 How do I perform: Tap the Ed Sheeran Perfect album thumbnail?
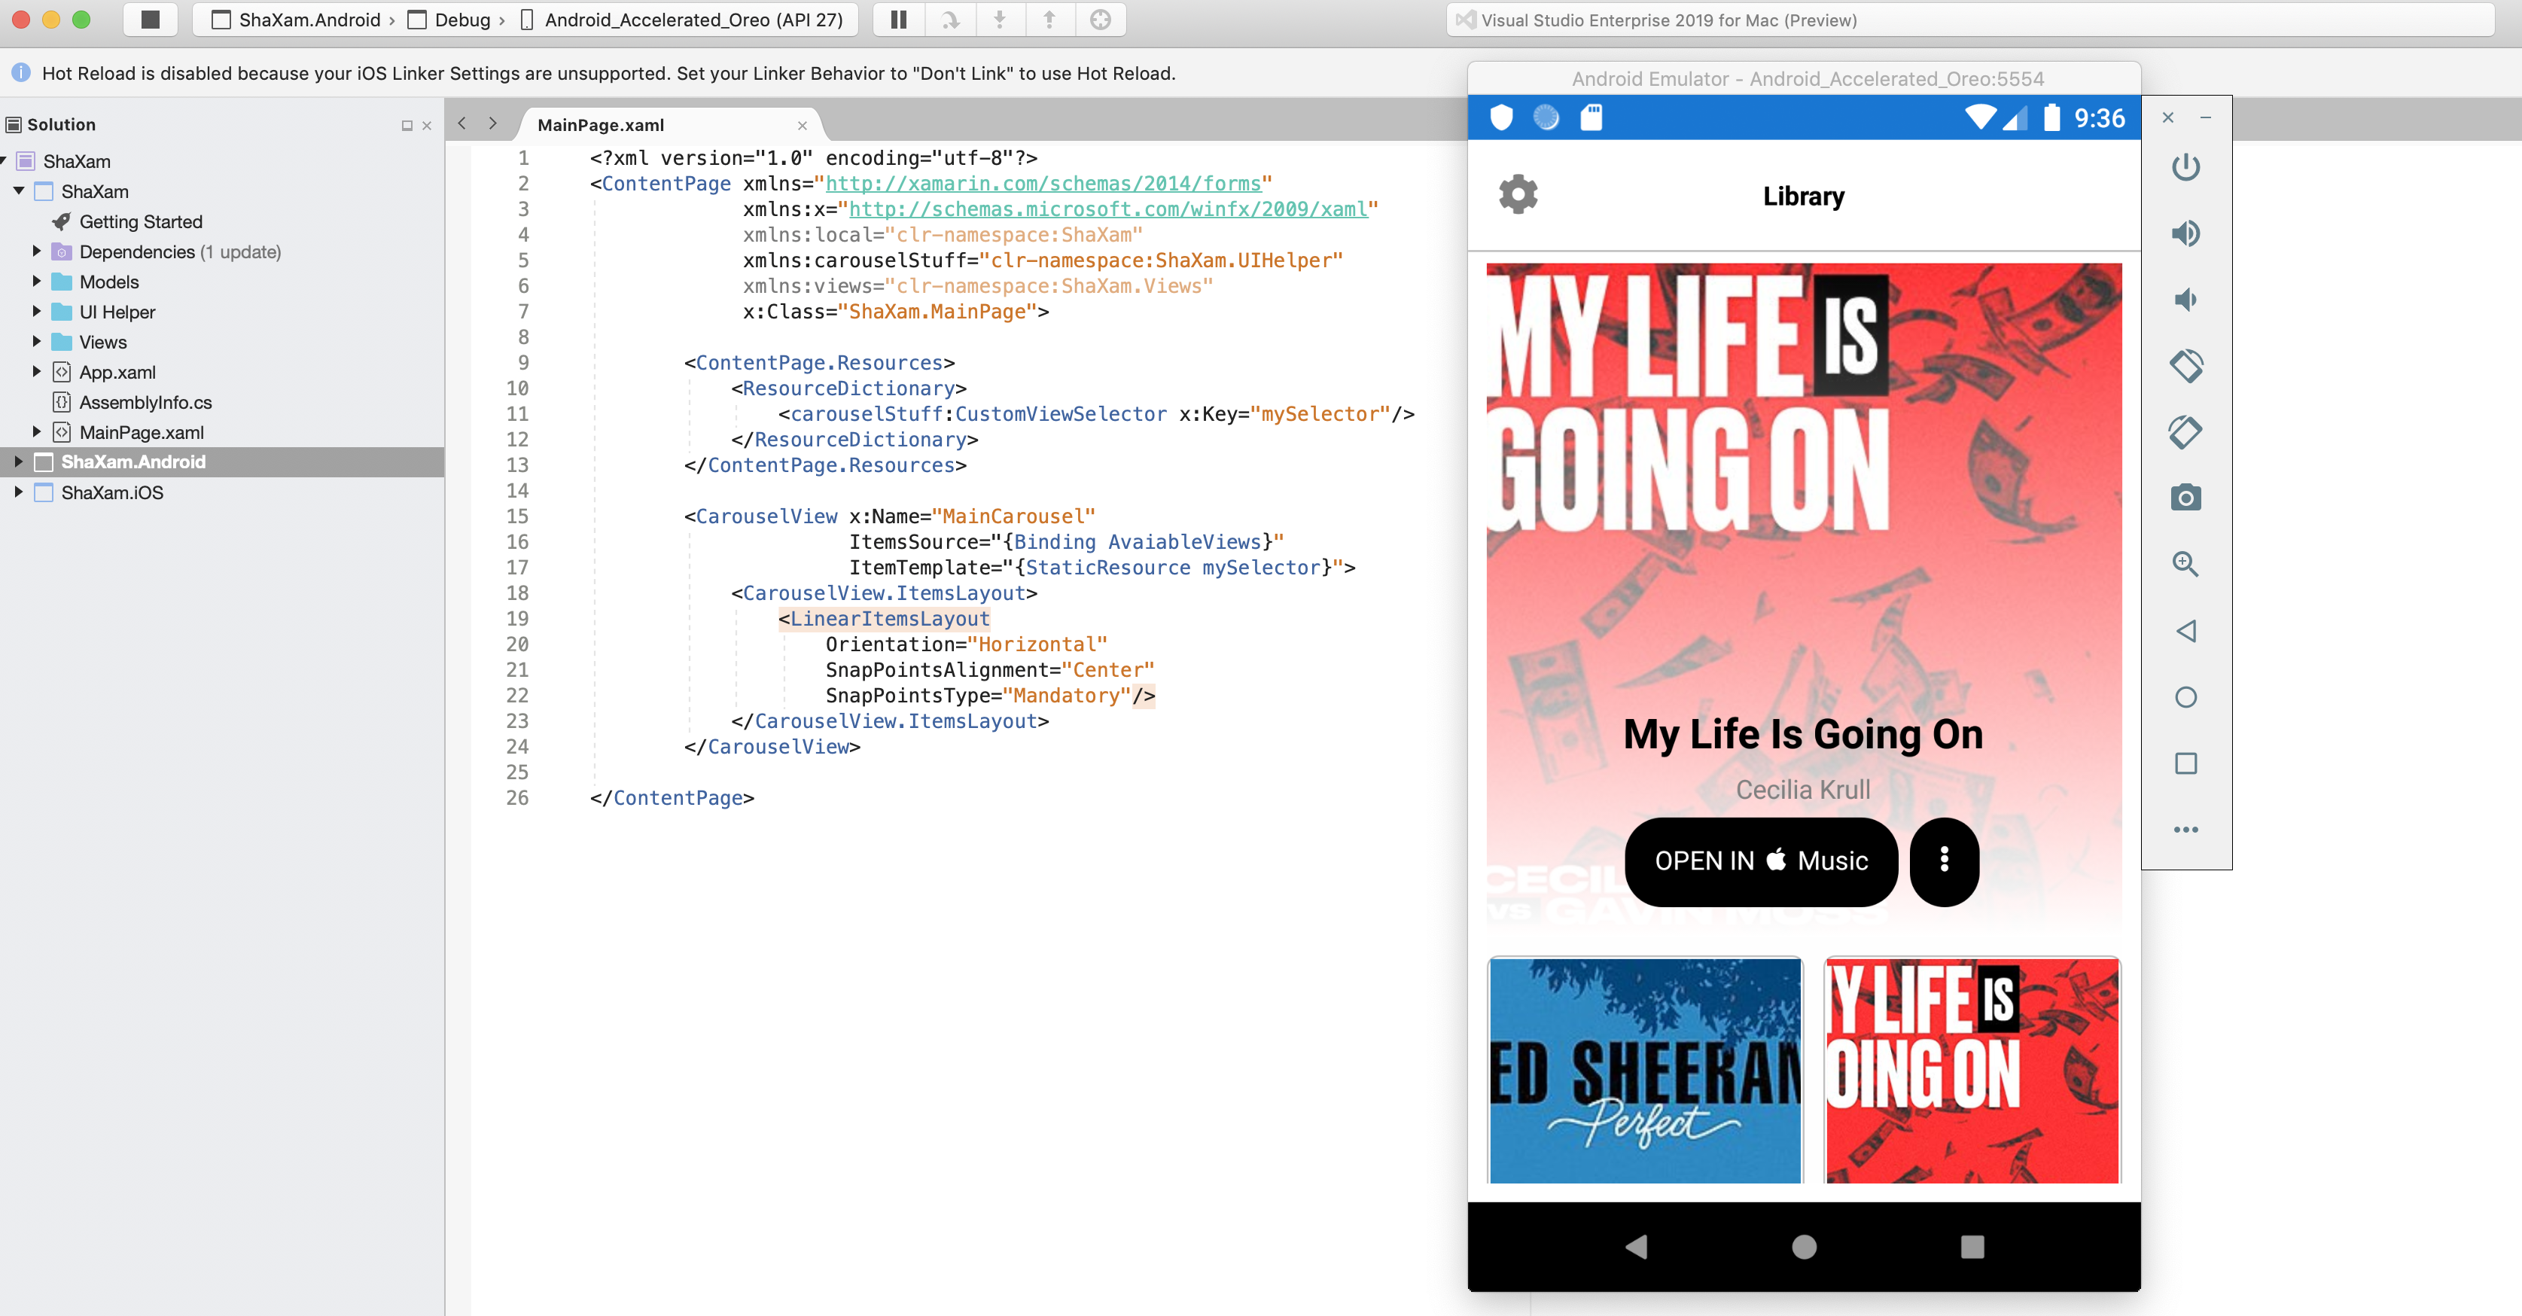tap(1645, 1069)
